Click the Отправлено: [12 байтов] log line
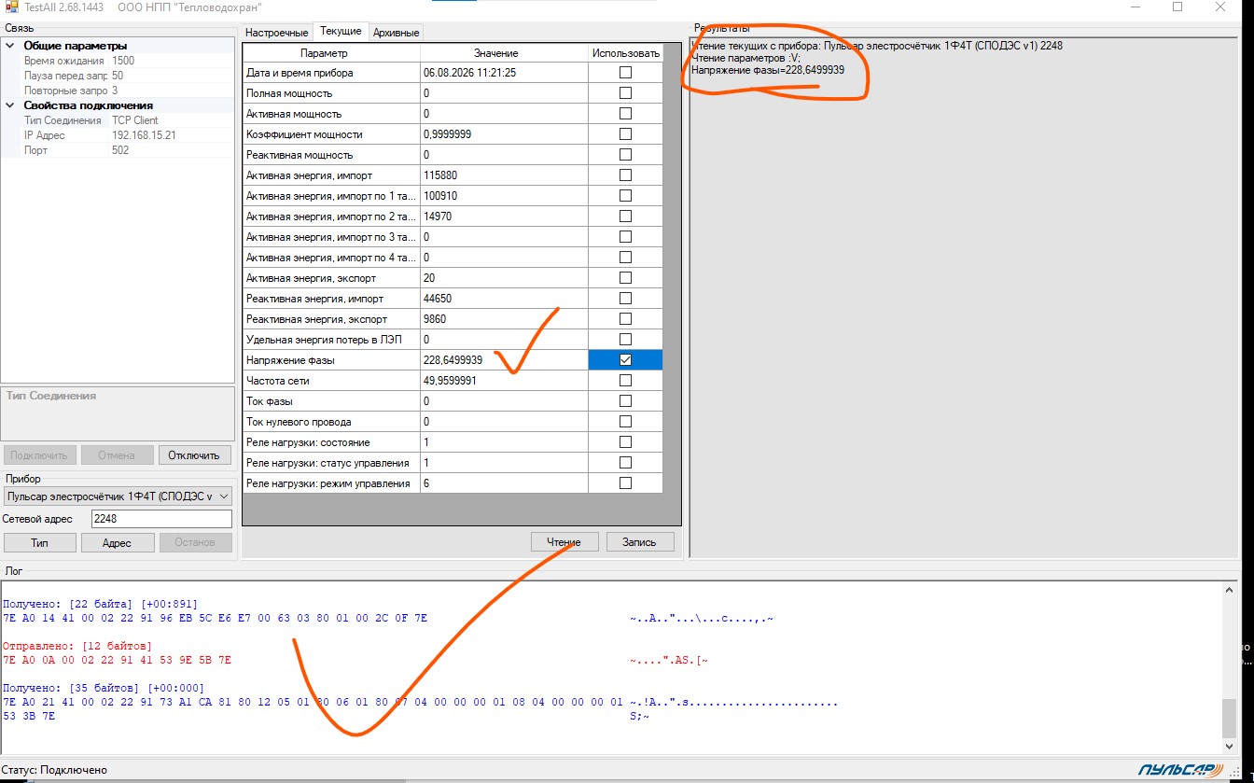 (77, 646)
